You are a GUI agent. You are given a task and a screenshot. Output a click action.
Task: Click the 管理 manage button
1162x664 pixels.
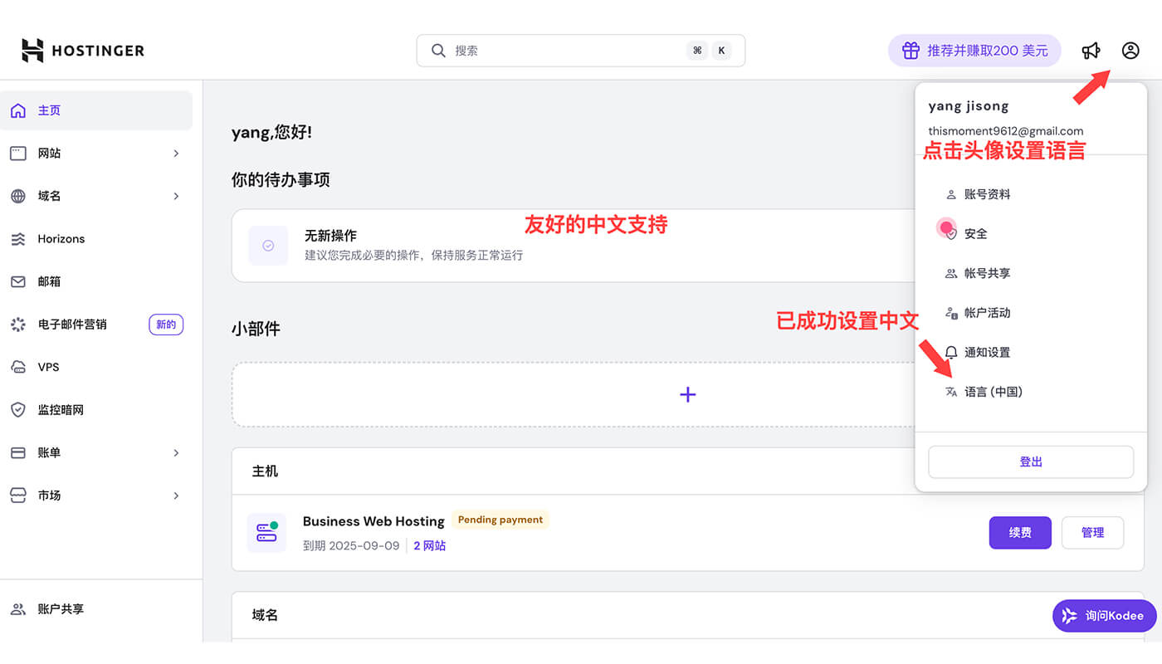pos(1092,533)
